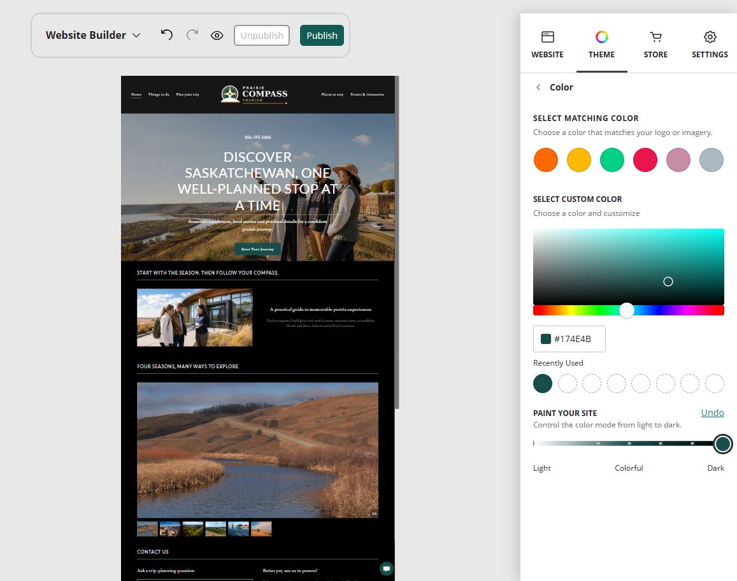This screenshot has height=581, width=737.
Task: Click the redo arrow icon in toolbar
Action: tap(192, 35)
